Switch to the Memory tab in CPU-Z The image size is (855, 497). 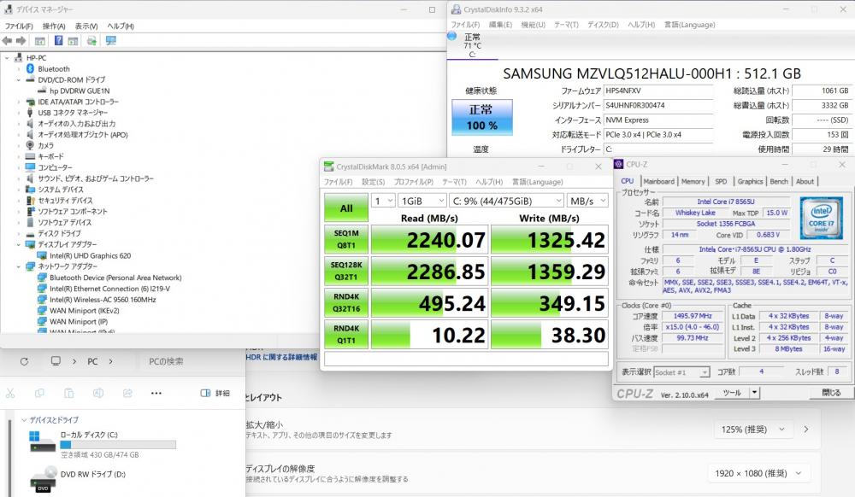coord(693,181)
